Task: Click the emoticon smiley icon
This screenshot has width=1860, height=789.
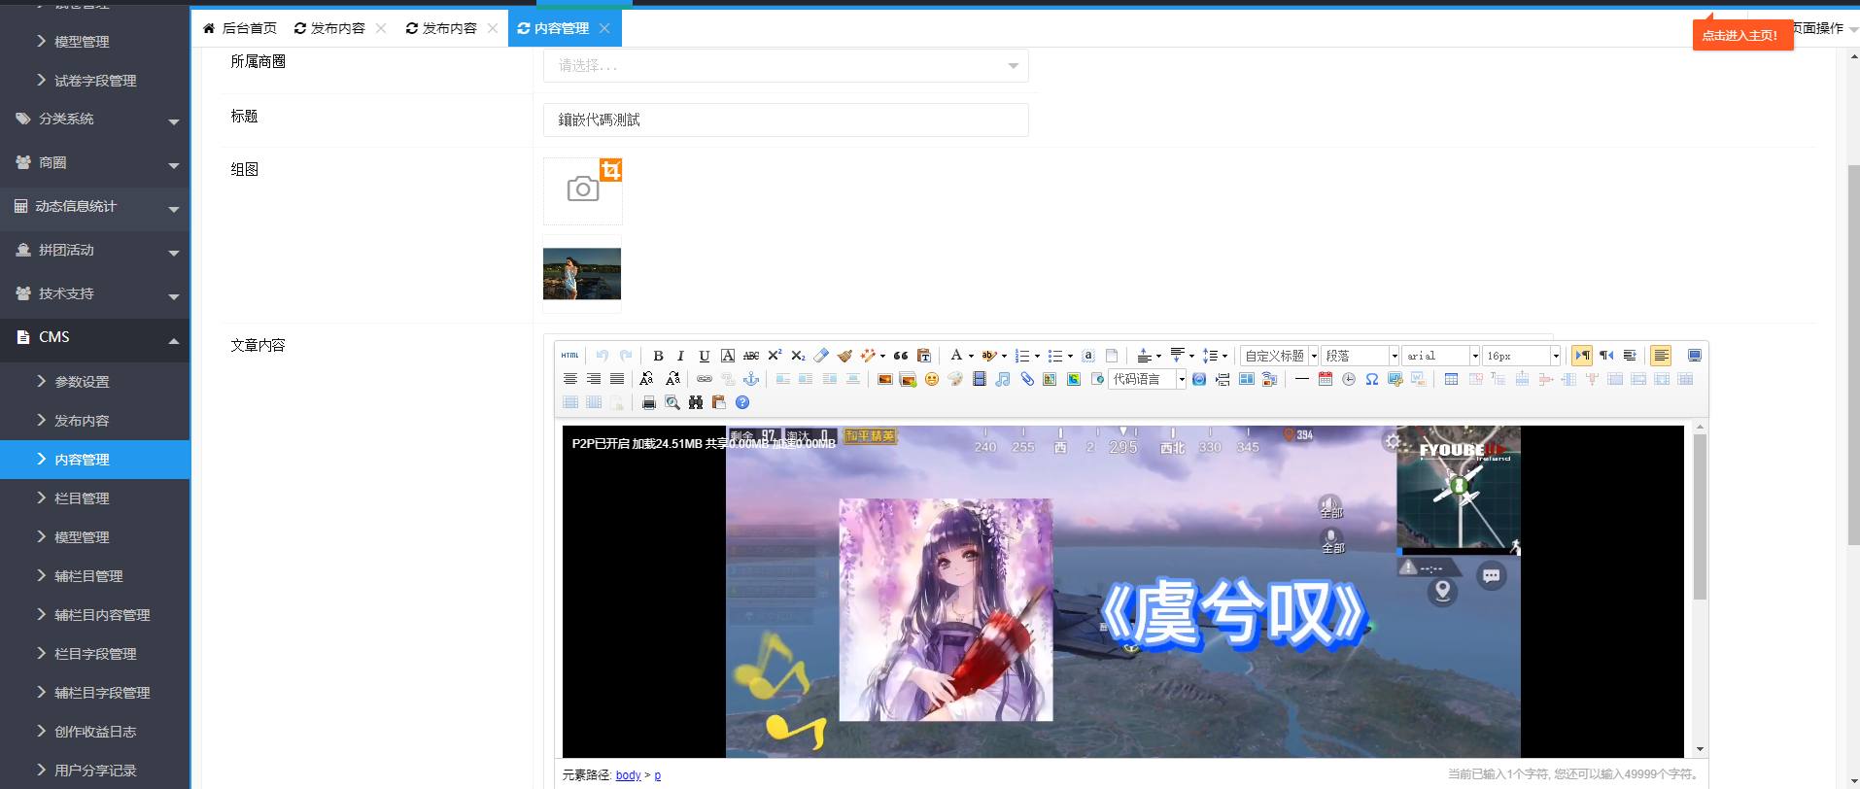Action: (x=931, y=379)
